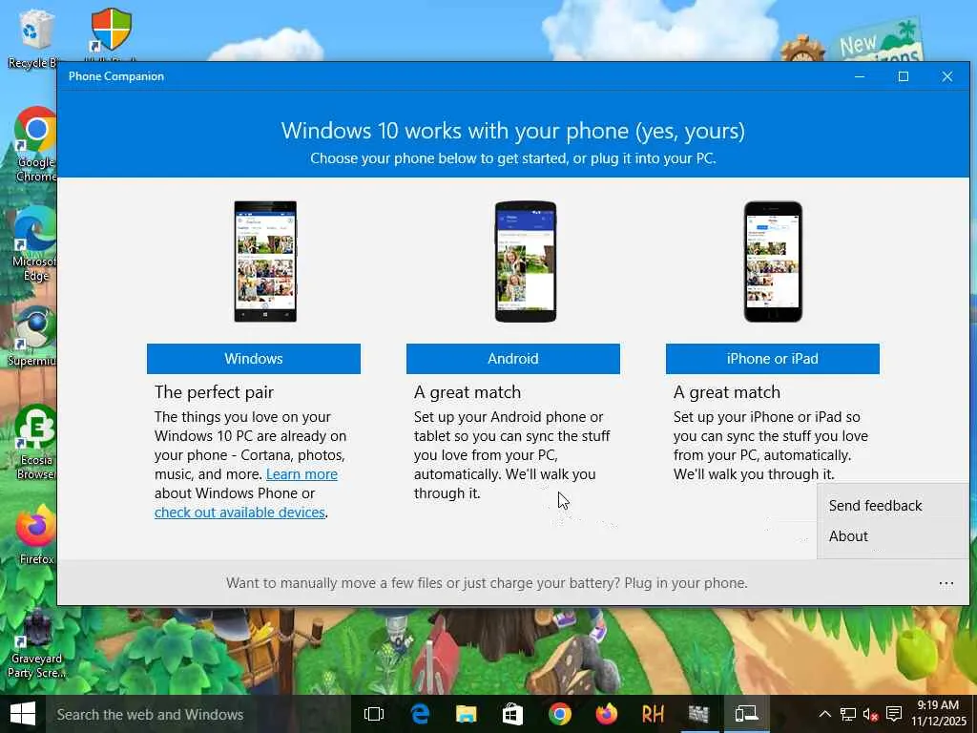Click the Android phone image

point(526,262)
